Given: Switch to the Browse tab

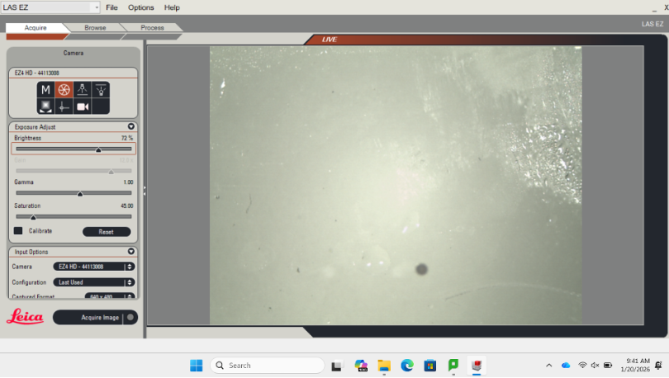Looking at the screenshot, I should [x=95, y=27].
